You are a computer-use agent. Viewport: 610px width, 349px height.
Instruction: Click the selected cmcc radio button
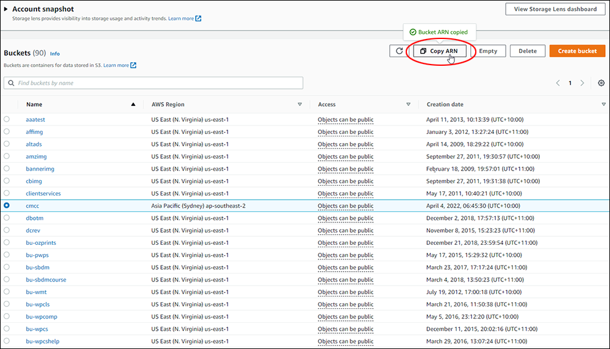(7, 205)
